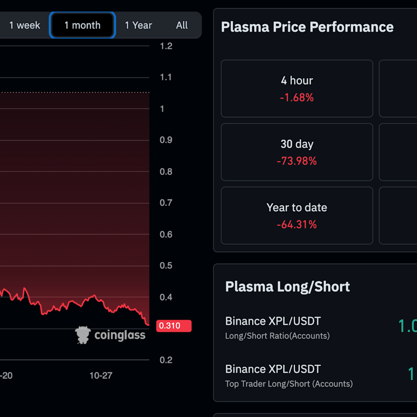Click the "Plasma Long/Short" section title
The width and height of the screenshot is (417, 417).
coord(287,286)
